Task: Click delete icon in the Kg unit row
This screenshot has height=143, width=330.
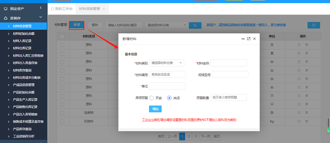Action: click(x=307, y=121)
